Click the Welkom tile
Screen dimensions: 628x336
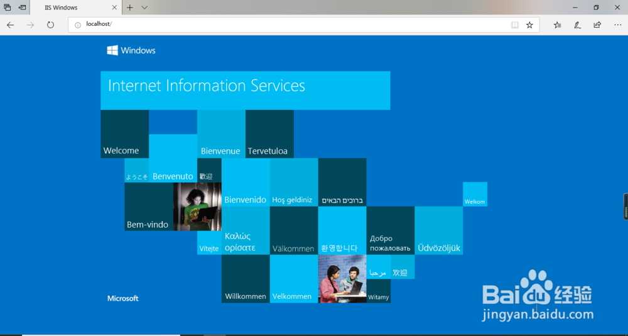[x=475, y=194]
